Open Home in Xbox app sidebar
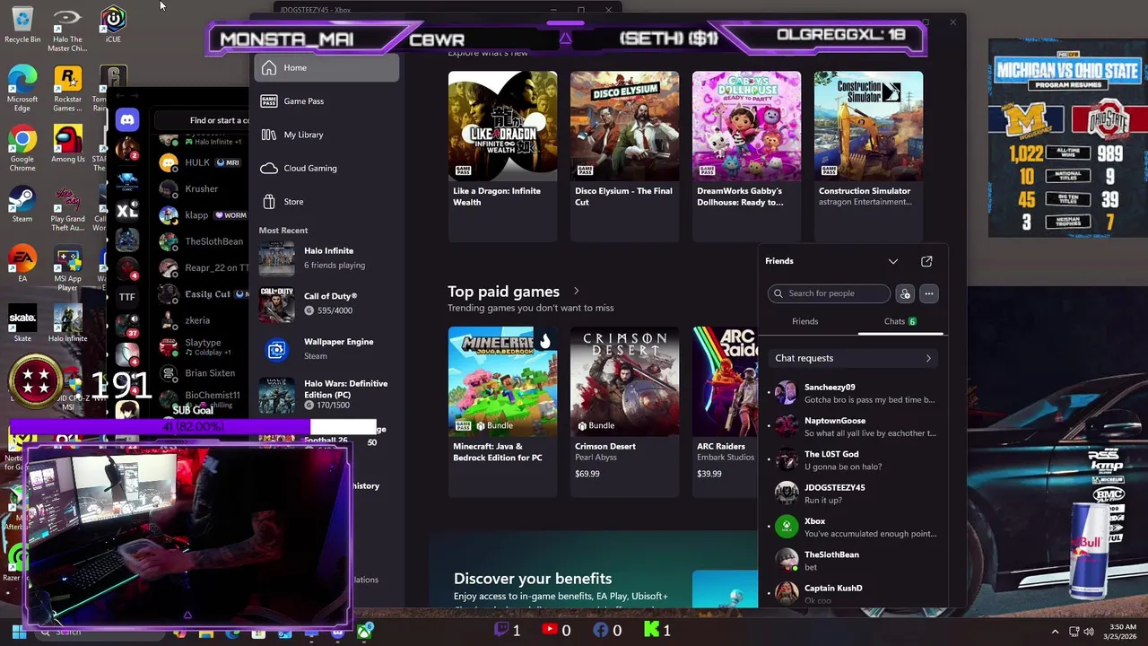The width and height of the screenshot is (1148, 646). pos(326,68)
